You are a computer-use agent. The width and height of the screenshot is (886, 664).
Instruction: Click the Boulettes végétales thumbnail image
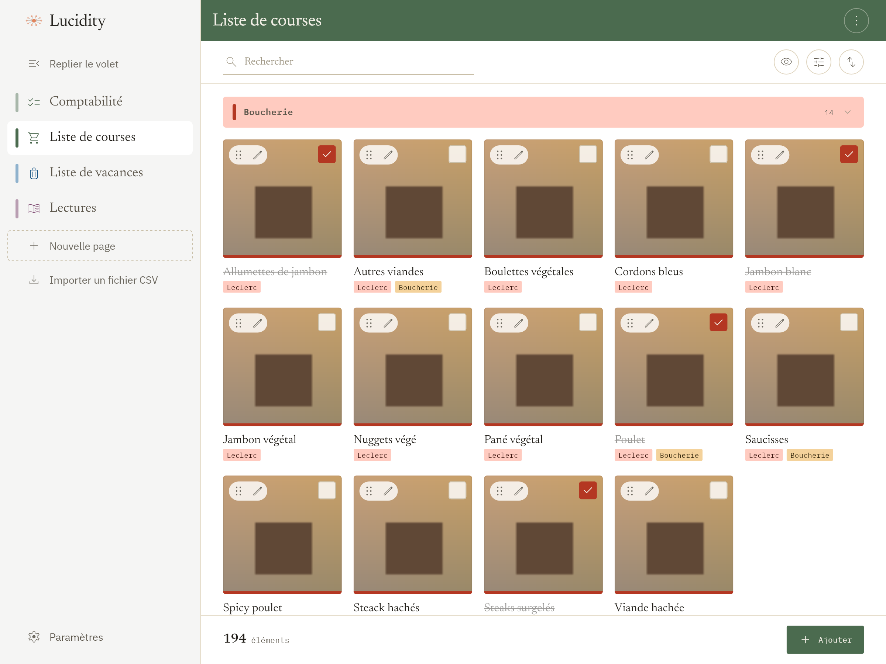(543, 198)
